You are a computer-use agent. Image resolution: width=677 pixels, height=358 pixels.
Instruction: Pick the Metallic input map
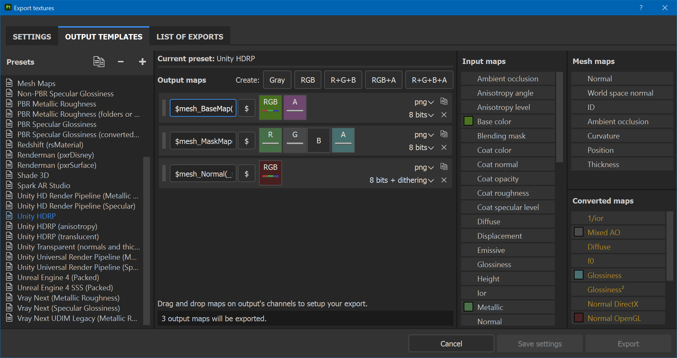pos(508,307)
